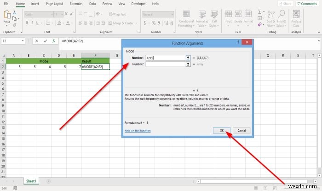The height and width of the screenshot is (191, 322).
Task: Collapse dialog via Number1 range selector
Action: click(188, 58)
